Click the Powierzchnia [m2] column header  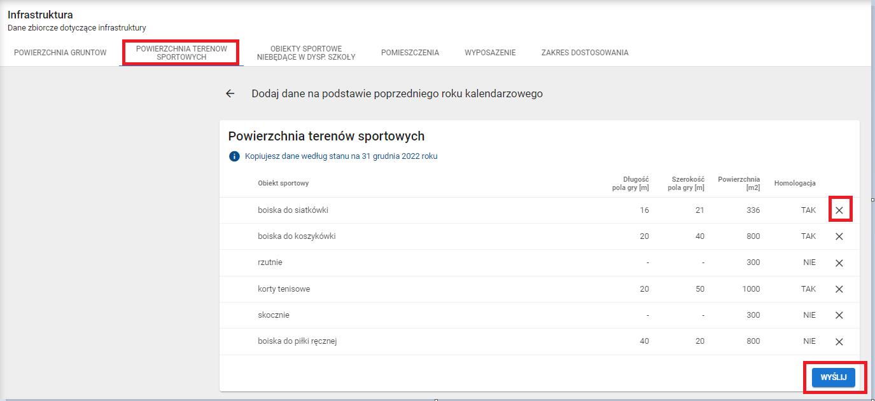click(739, 184)
